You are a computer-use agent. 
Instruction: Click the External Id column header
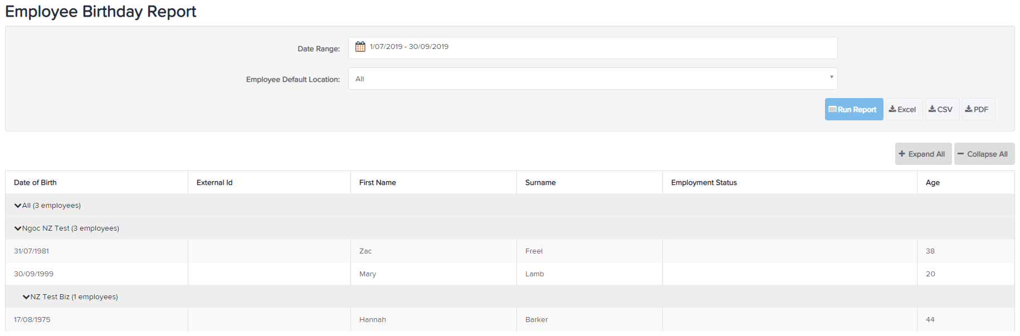point(214,182)
